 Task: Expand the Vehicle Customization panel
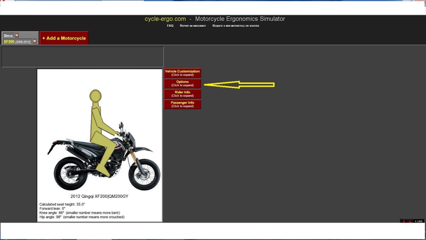(x=182, y=73)
